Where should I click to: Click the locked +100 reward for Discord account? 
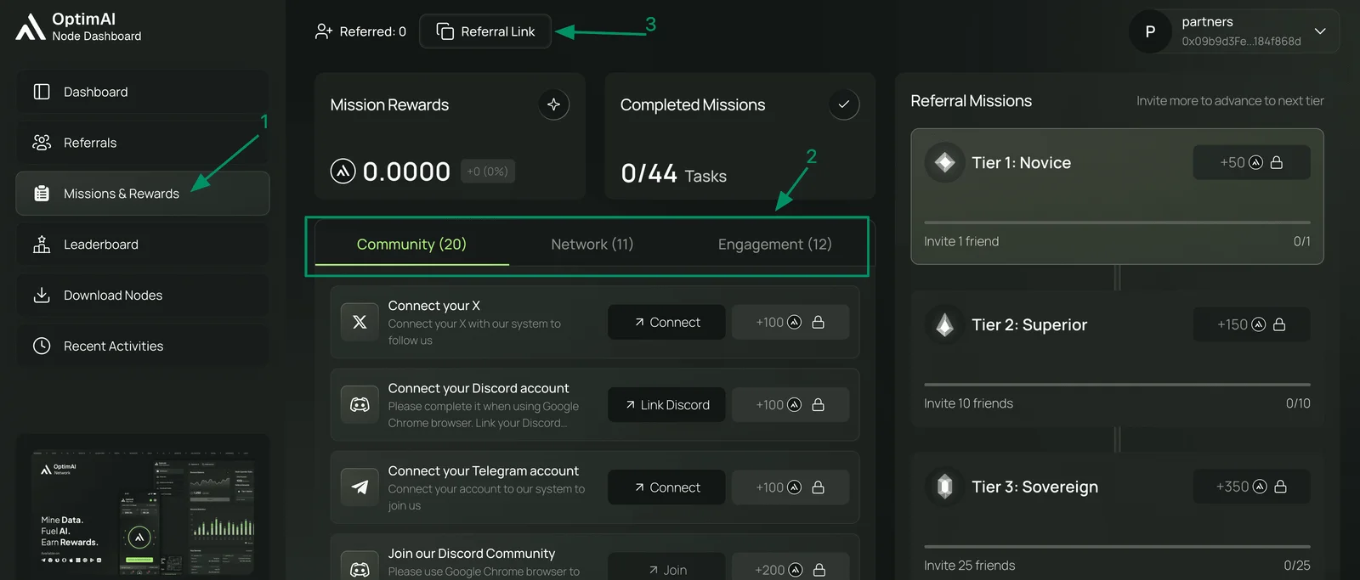tap(790, 405)
